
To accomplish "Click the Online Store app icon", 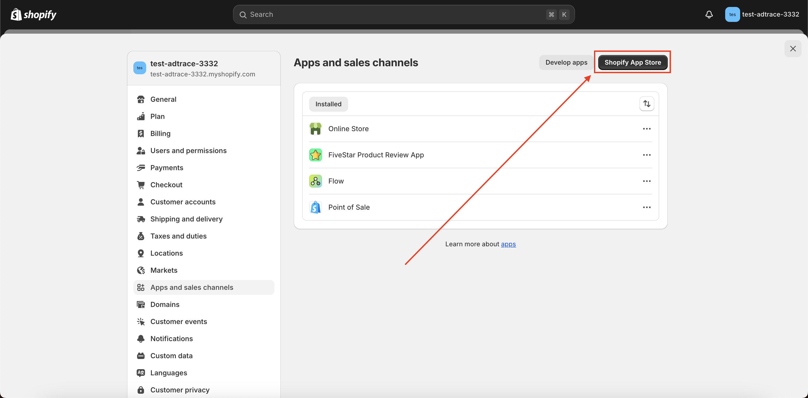I will coord(315,128).
